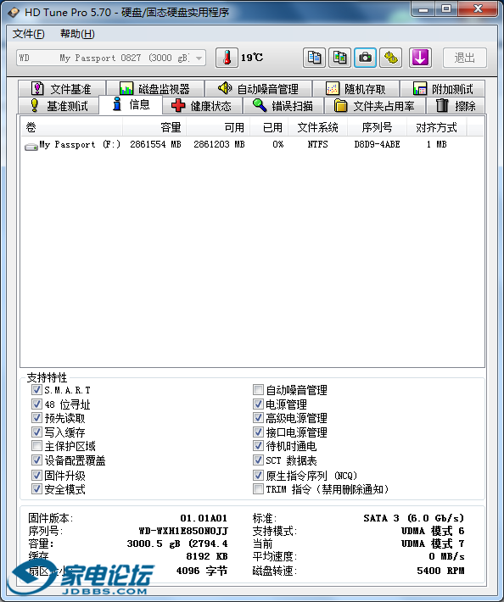Copy info to clipboard icon

click(314, 58)
